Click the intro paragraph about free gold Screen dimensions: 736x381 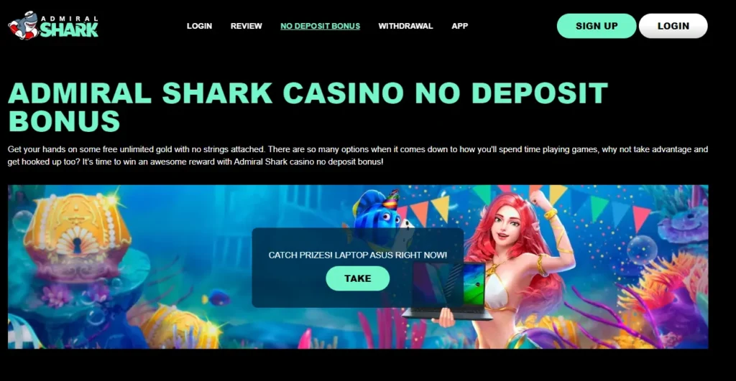tap(358, 156)
